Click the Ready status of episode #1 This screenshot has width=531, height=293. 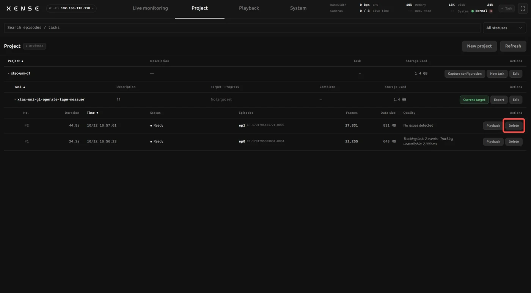(157, 141)
